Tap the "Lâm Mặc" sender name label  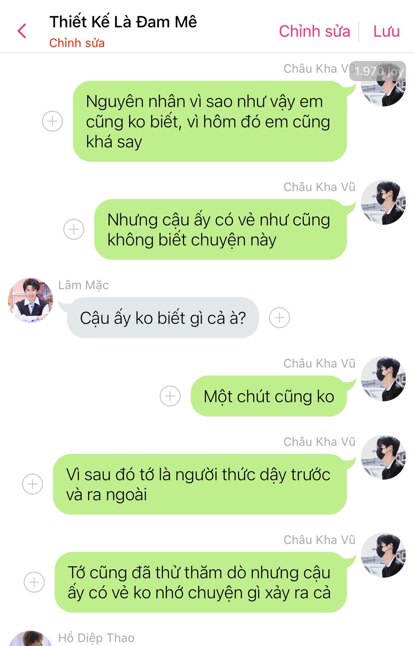pos(83,285)
